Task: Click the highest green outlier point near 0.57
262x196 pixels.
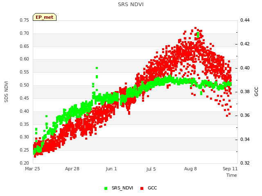Action: [97, 68]
